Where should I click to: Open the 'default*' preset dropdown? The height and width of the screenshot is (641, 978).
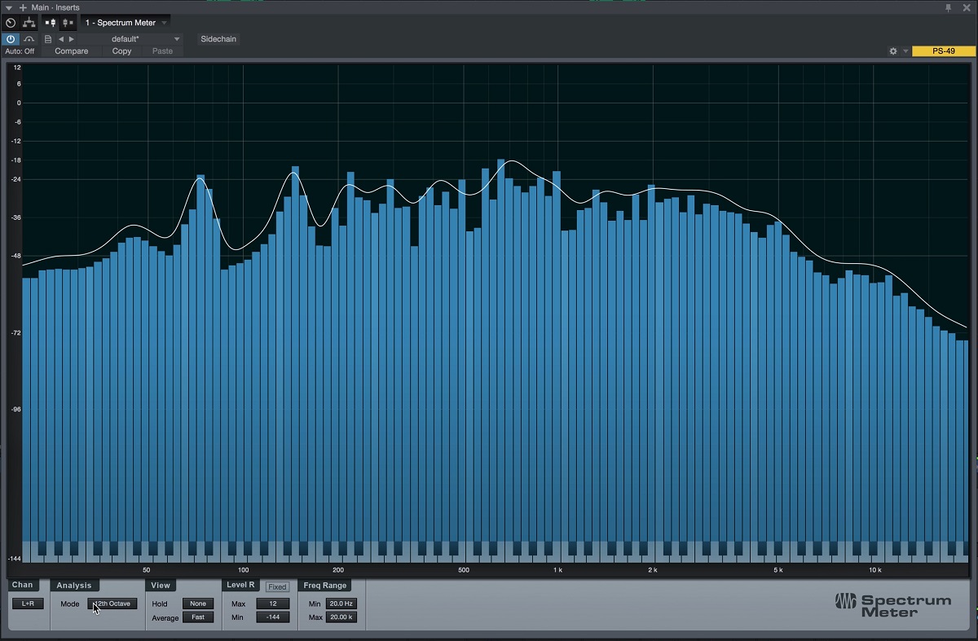(177, 39)
